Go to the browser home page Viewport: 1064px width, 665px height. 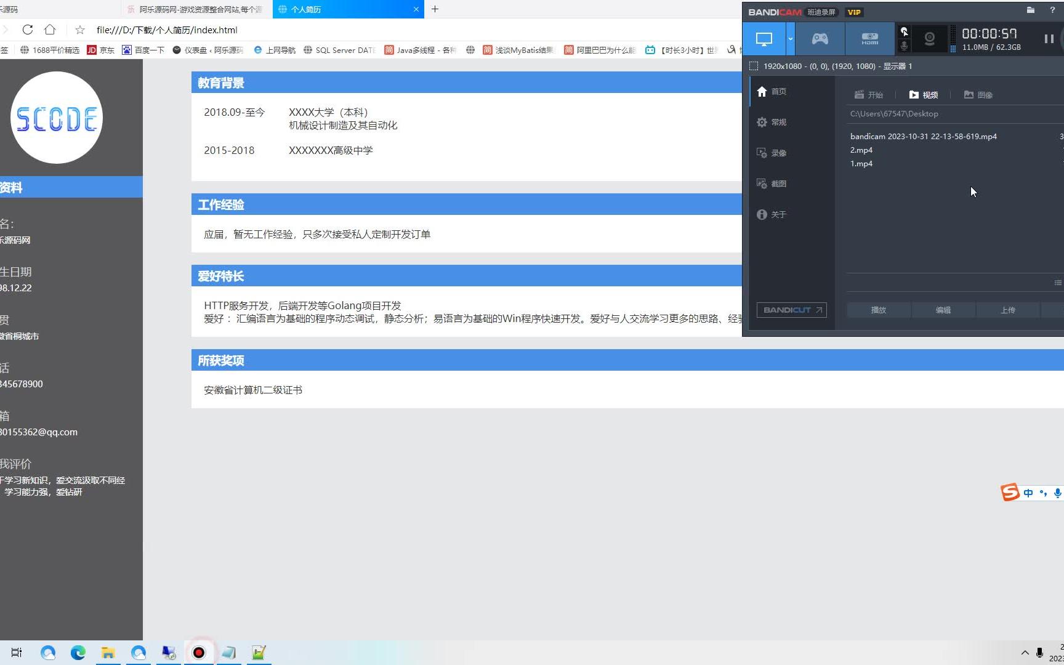(50, 30)
